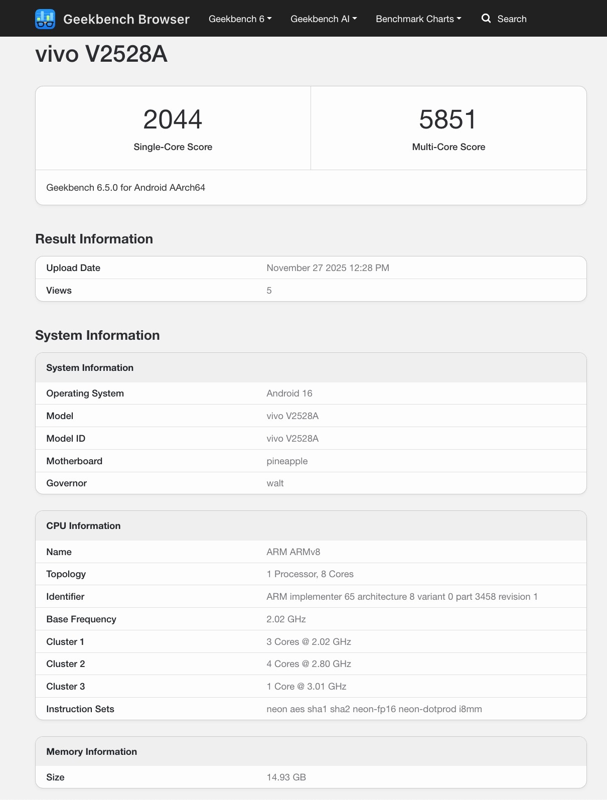Image resolution: width=607 pixels, height=800 pixels.
Task: Click the 14.93 GB memory size
Action: point(286,777)
